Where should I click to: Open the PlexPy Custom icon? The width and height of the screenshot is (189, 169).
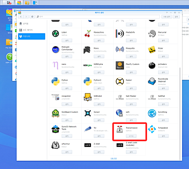pos(120,65)
